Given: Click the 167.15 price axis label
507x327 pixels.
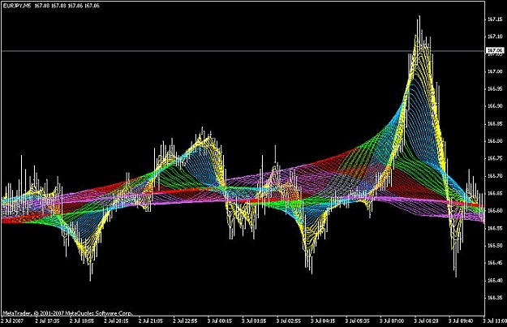Looking at the screenshot, I should pyautogui.click(x=495, y=19).
